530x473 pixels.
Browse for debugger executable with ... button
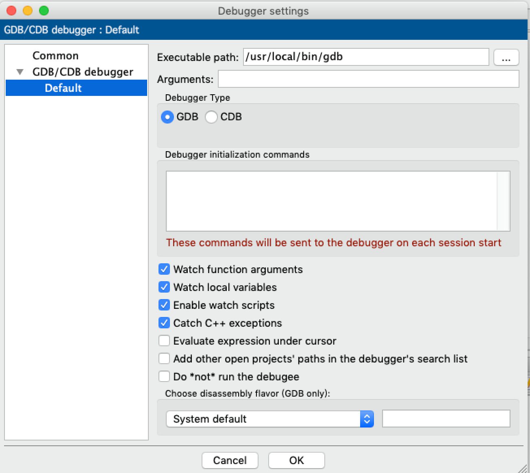[x=506, y=57]
